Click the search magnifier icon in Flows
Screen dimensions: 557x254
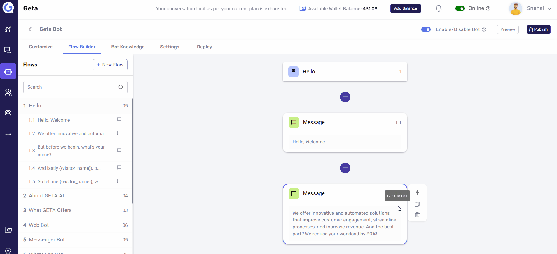(121, 87)
